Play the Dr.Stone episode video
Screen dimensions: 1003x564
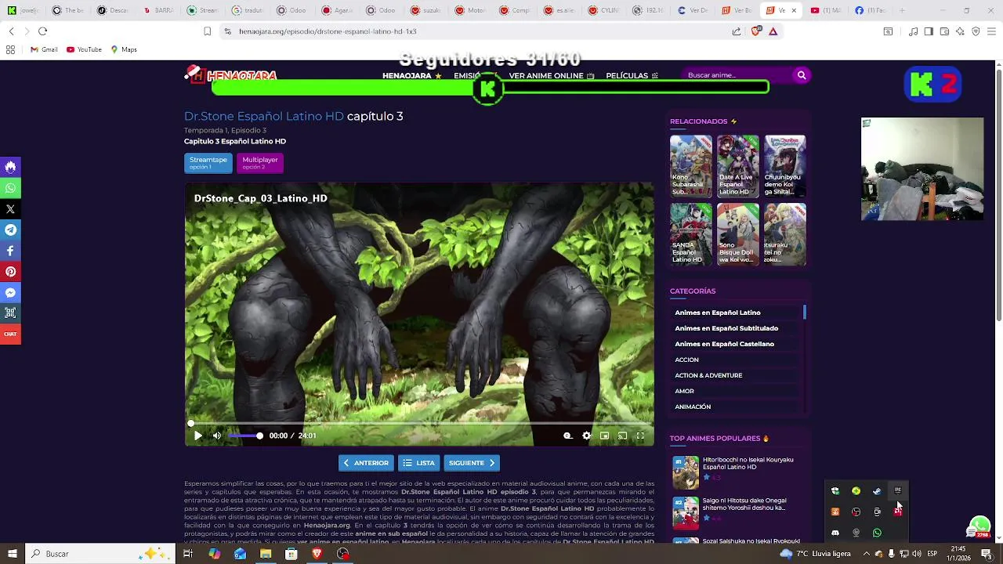point(198,436)
